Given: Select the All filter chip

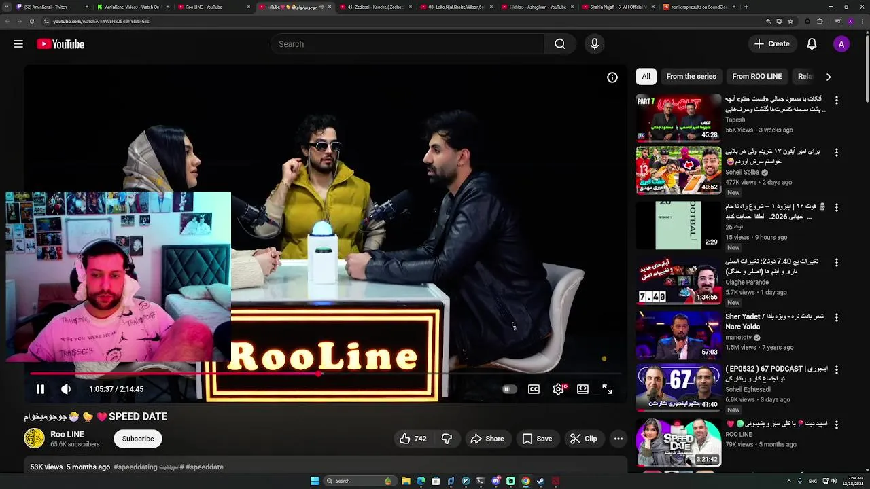Looking at the screenshot, I should point(646,77).
